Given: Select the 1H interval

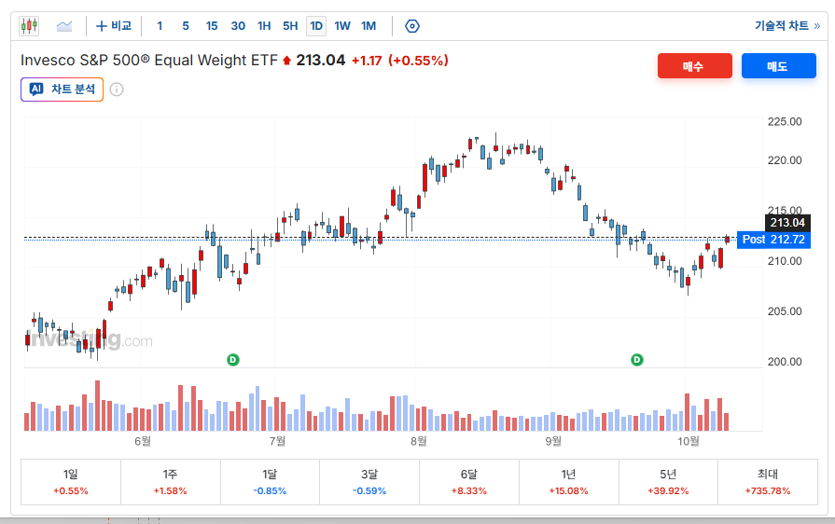Looking at the screenshot, I should [x=264, y=25].
